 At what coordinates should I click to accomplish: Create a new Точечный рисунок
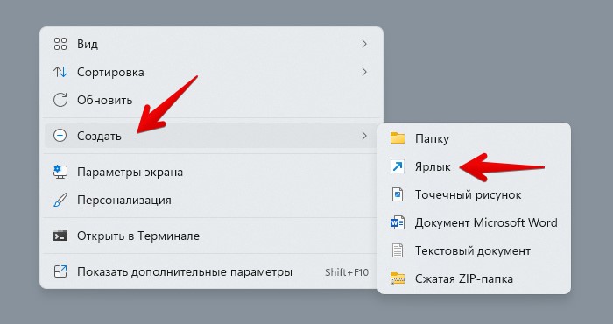[x=474, y=194]
